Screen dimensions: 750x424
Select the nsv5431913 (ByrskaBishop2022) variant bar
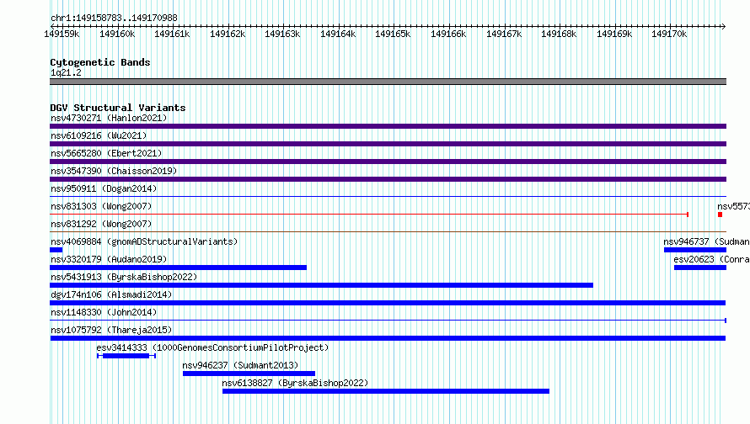click(321, 285)
